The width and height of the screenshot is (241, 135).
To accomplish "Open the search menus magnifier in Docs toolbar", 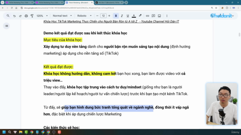I will [x=8, y=16].
